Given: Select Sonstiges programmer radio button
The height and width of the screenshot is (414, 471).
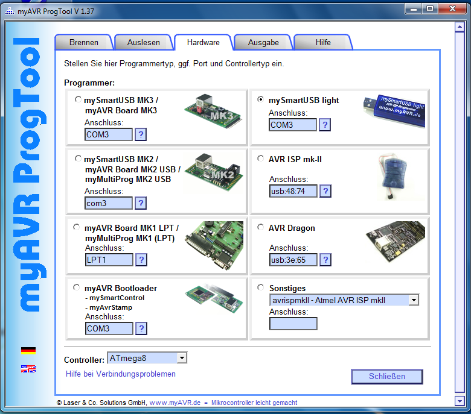Looking at the screenshot, I should click(261, 287).
